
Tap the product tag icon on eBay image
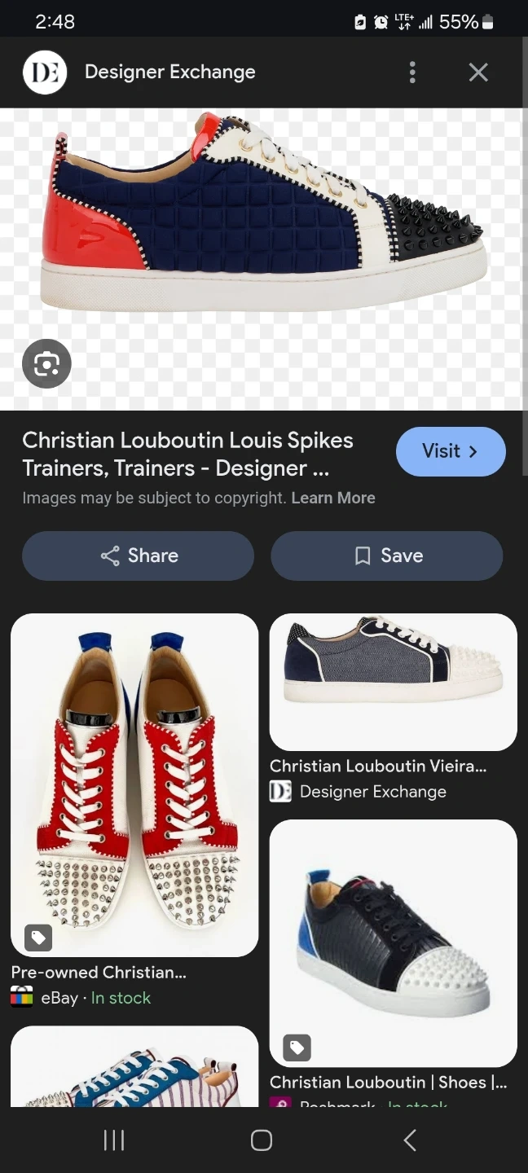point(38,938)
